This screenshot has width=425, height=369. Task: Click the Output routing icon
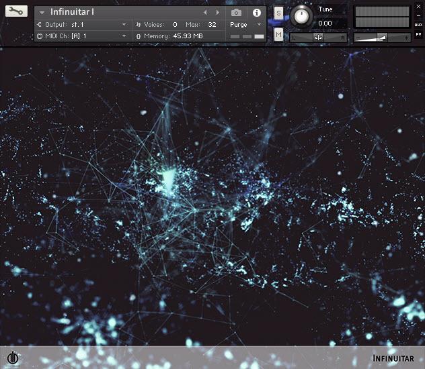[x=39, y=25]
